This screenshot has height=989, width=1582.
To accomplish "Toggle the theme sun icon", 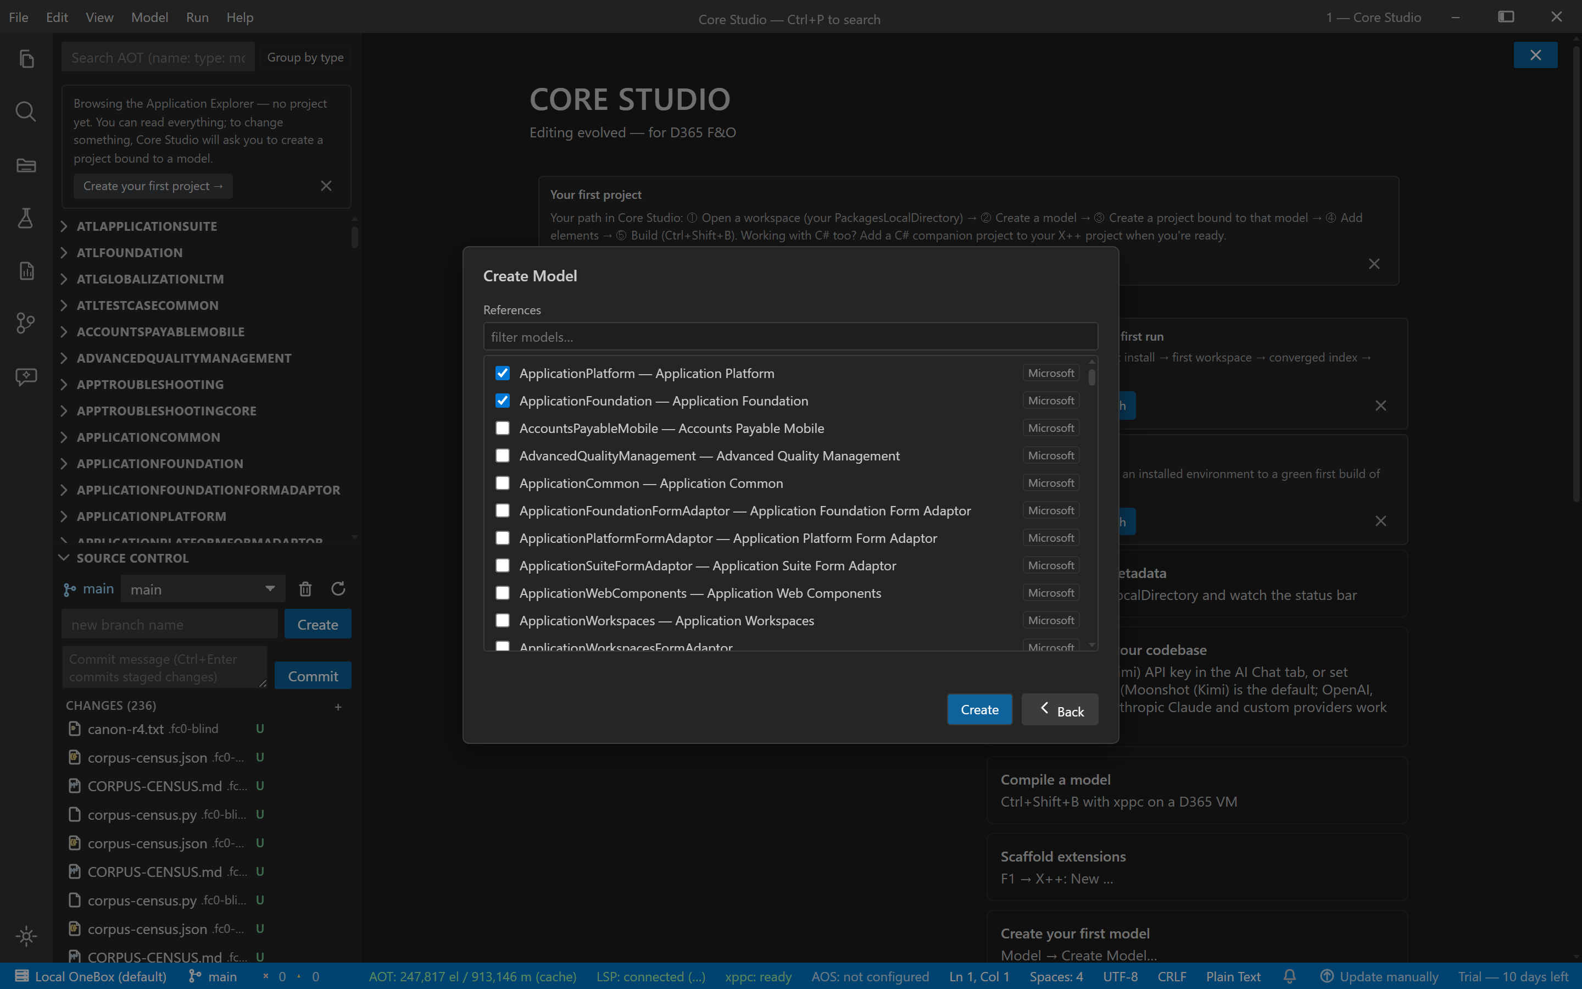I will [26, 936].
